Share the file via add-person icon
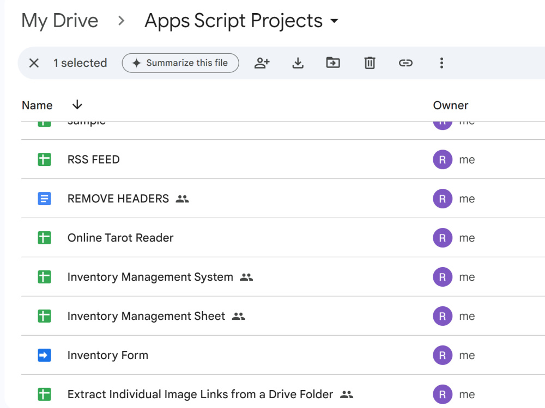This screenshot has width=545, height=408. (x=262, y=63)
